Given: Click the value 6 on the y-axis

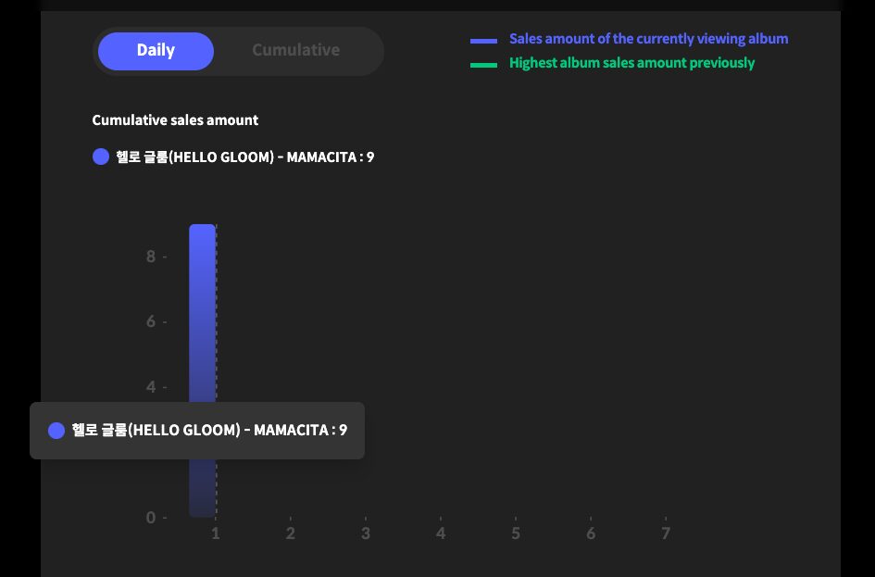Looking at the screenshot, I should coord(151,321).
